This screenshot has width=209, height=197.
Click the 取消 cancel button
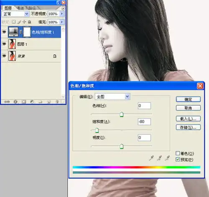pos(188,108)
